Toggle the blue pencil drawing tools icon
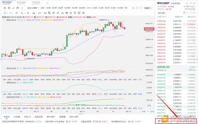Screen dimensions: 198x124 13,8
